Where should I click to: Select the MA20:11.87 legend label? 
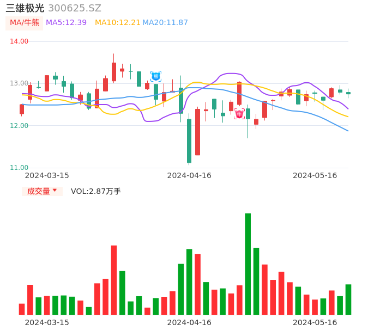click(165, 23)
